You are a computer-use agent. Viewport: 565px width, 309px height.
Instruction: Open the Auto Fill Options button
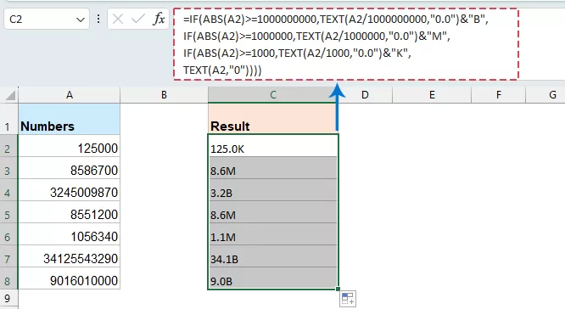coord(348,299)
